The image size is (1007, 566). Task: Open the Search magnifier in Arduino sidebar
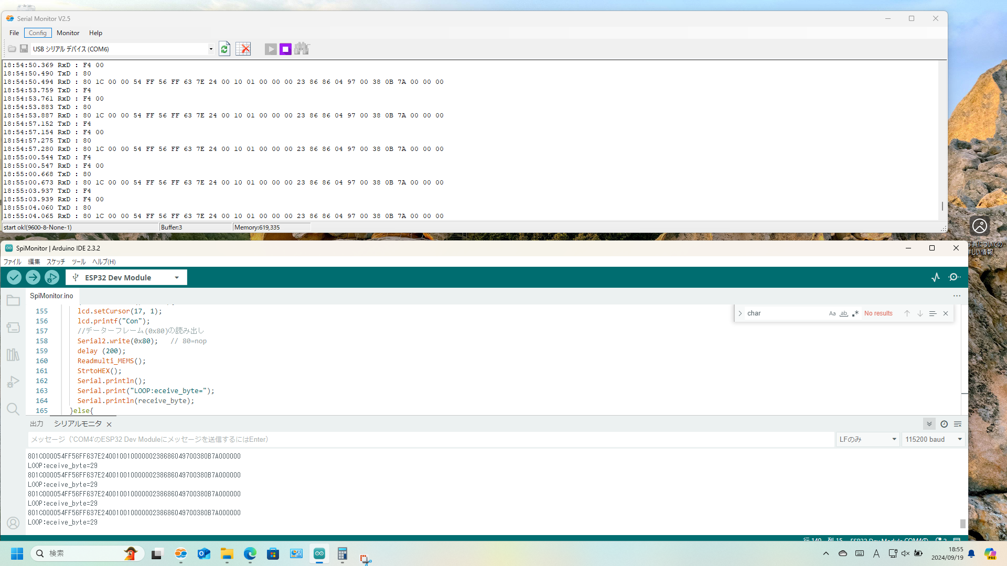(x=13, y=409)
